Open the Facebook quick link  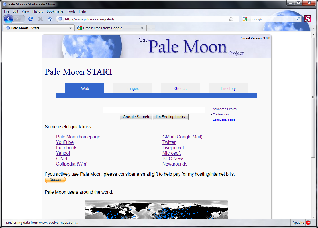(x=66, y=148)
